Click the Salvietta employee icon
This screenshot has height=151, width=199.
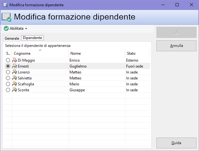pos(15,78)
